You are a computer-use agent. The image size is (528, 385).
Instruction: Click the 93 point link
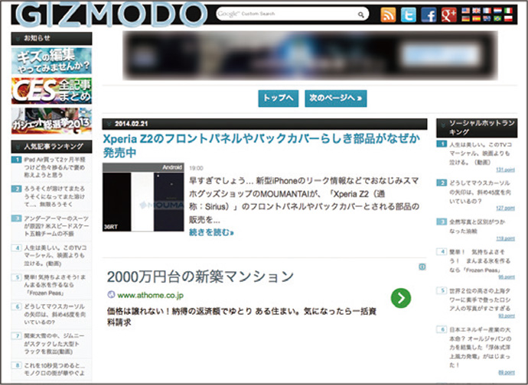(507, 316)
